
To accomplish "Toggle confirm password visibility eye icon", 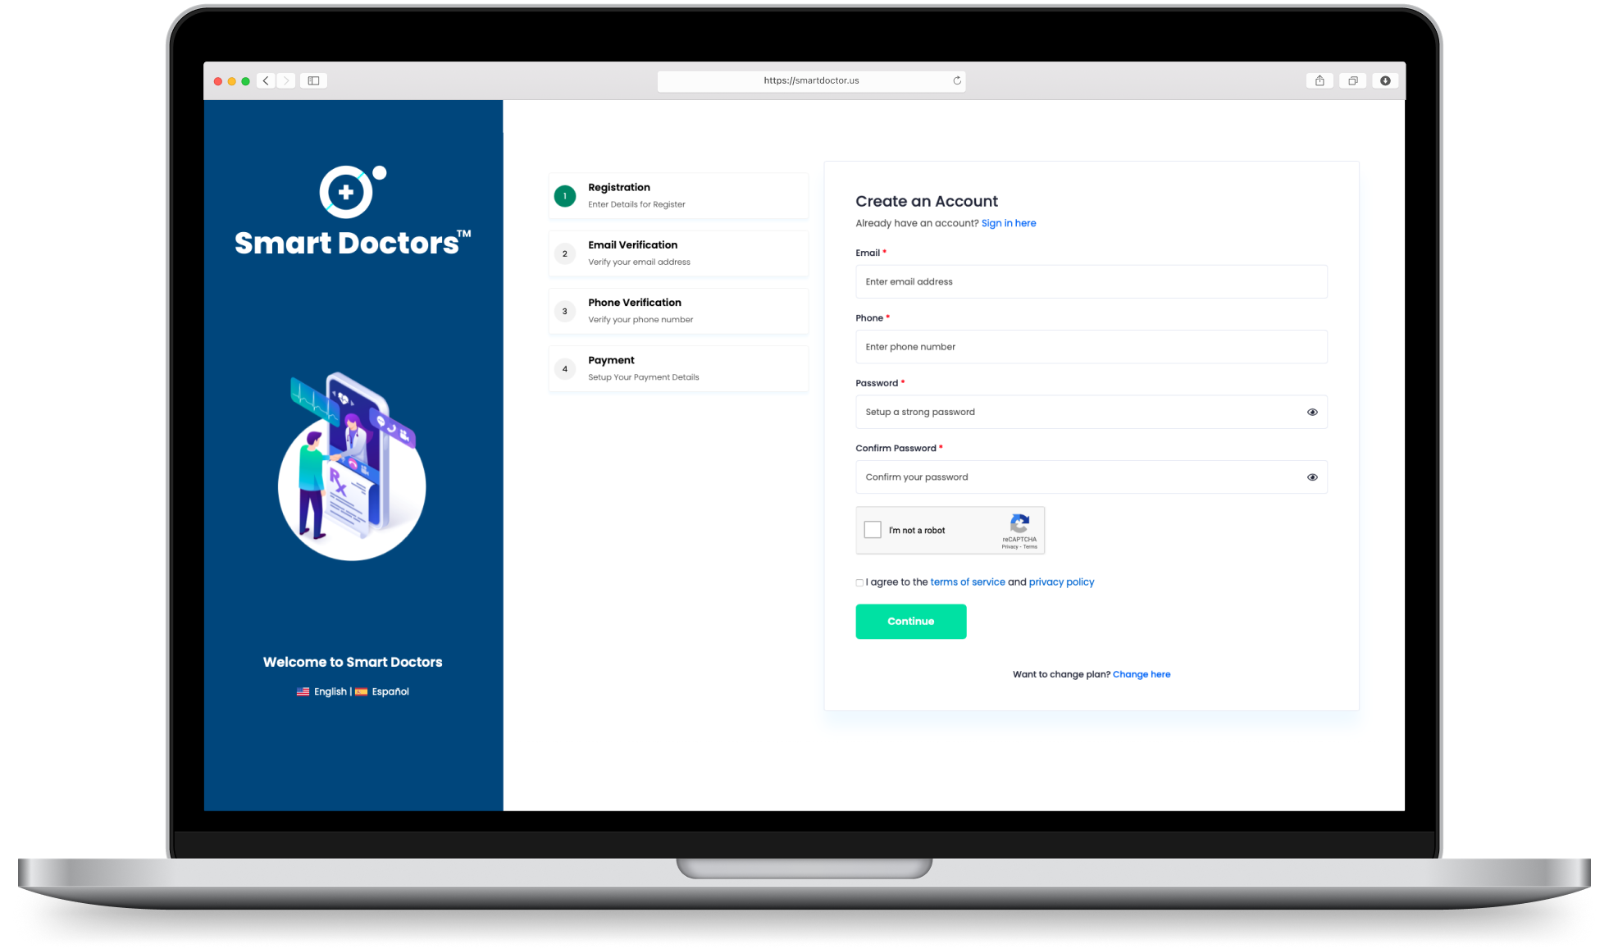I will (x=1312, y=477).
